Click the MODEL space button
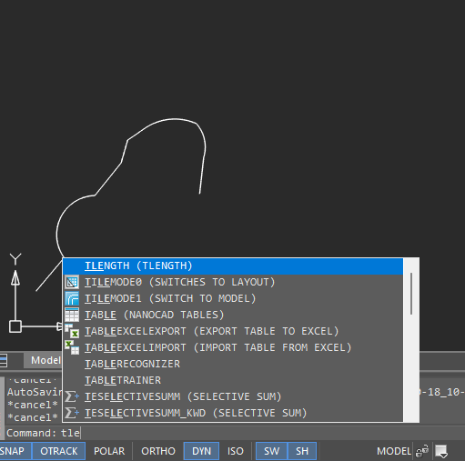Screen dimensions: 465x461 (394, 451)
